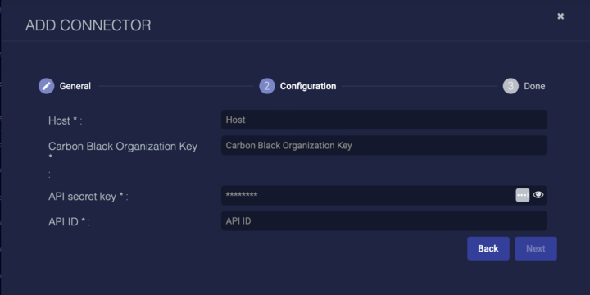The width and height of the screenshot is (590, 295).
Task: Open the ellipsis options in API secret field
Action: [x=522, y=195]
